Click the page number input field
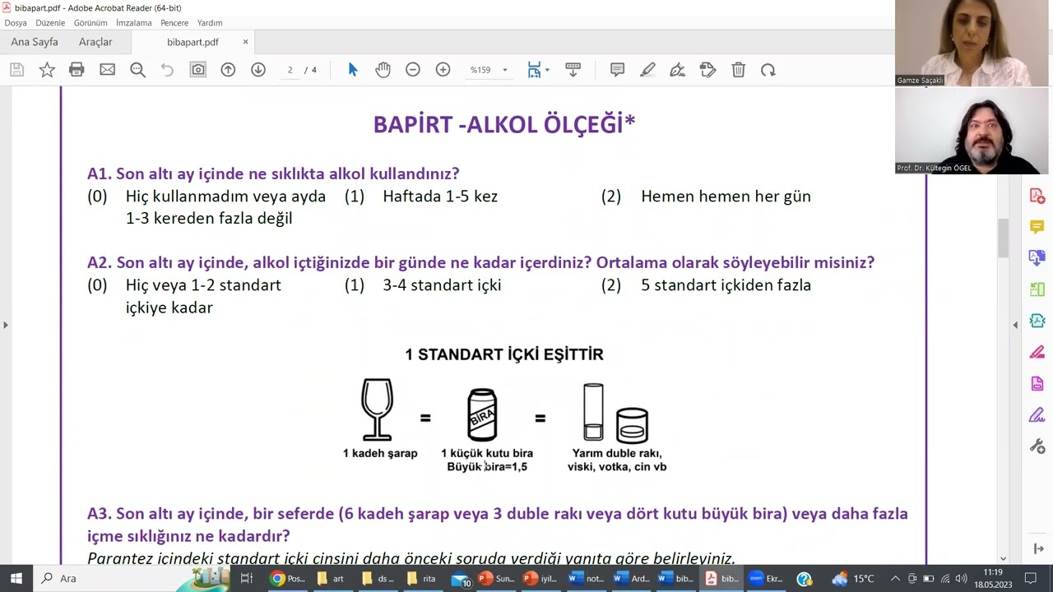This screenshot has height=592, width=1053. tap(290, 70)
